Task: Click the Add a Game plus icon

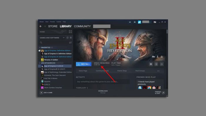Action: point(41,93)
